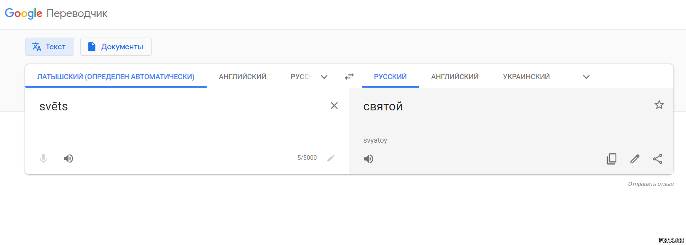Open handwriting input pencil in source box

pos(331,158)
